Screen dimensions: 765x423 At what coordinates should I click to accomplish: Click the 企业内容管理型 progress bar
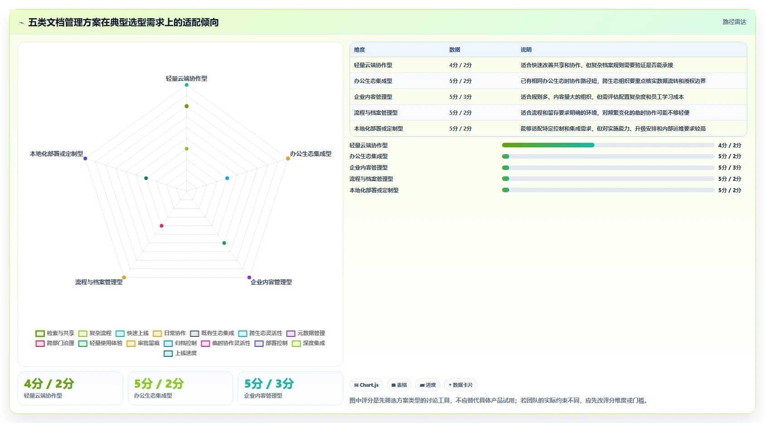608,168
